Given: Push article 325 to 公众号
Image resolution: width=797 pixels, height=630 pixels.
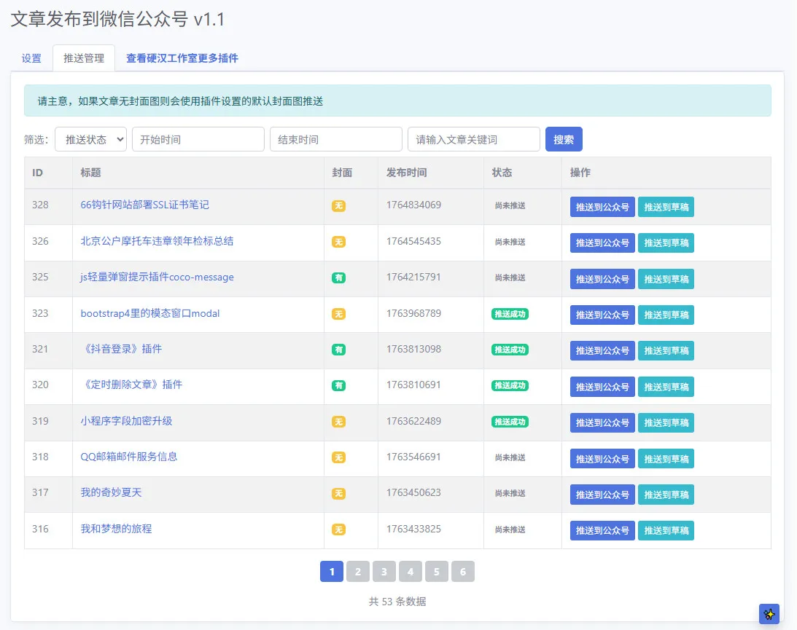Looking at the screenshot, I should pyautogui.click(x=602, y=279).
